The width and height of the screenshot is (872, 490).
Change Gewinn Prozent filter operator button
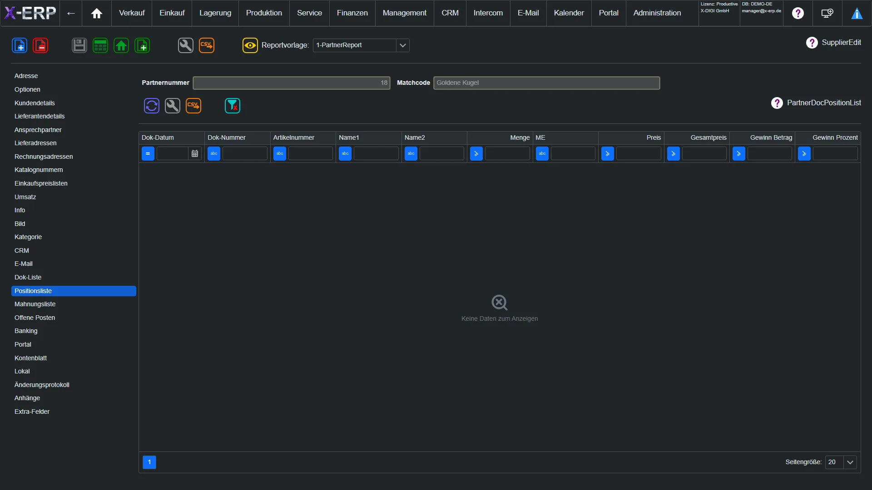pyautogui.click(x=804, y=153)
